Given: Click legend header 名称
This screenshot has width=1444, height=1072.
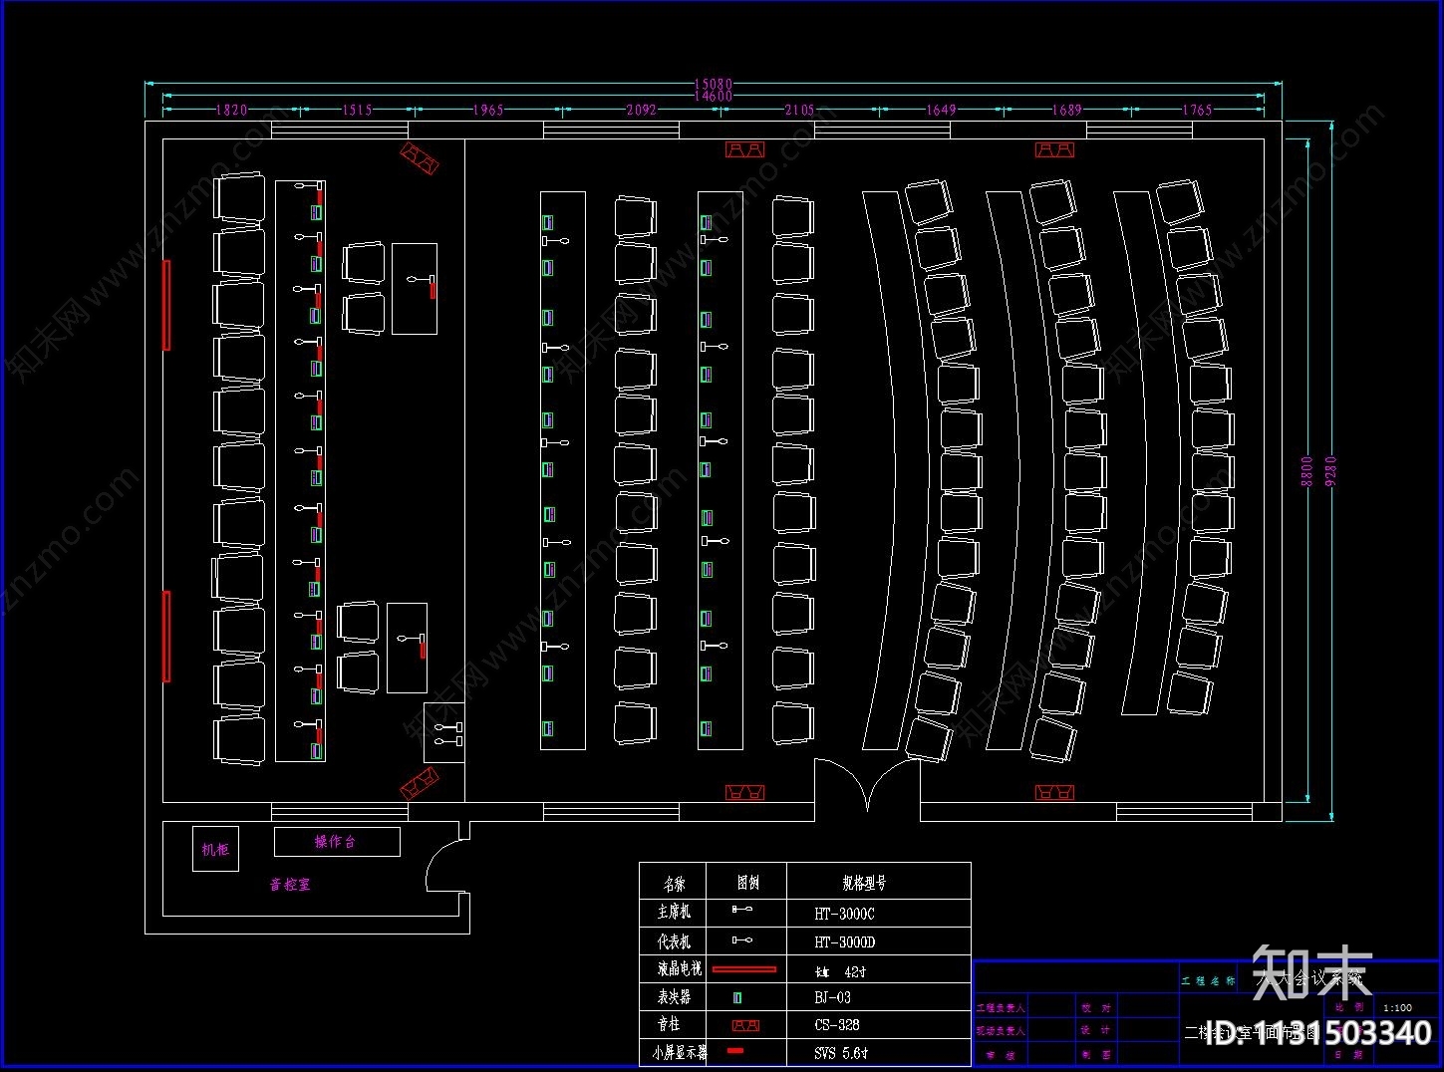Looking at the screenshot, I should [674, 883].
